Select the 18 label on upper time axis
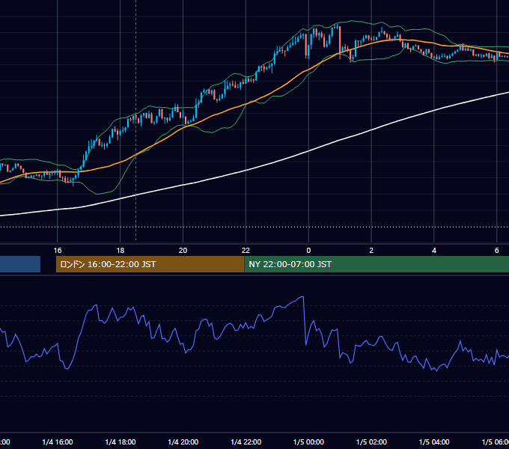The image size is (509, 449). (x=121, y=251)
